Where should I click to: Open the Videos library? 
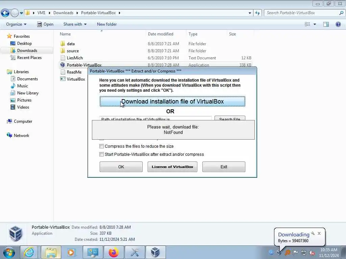click(x=23, y=107)
